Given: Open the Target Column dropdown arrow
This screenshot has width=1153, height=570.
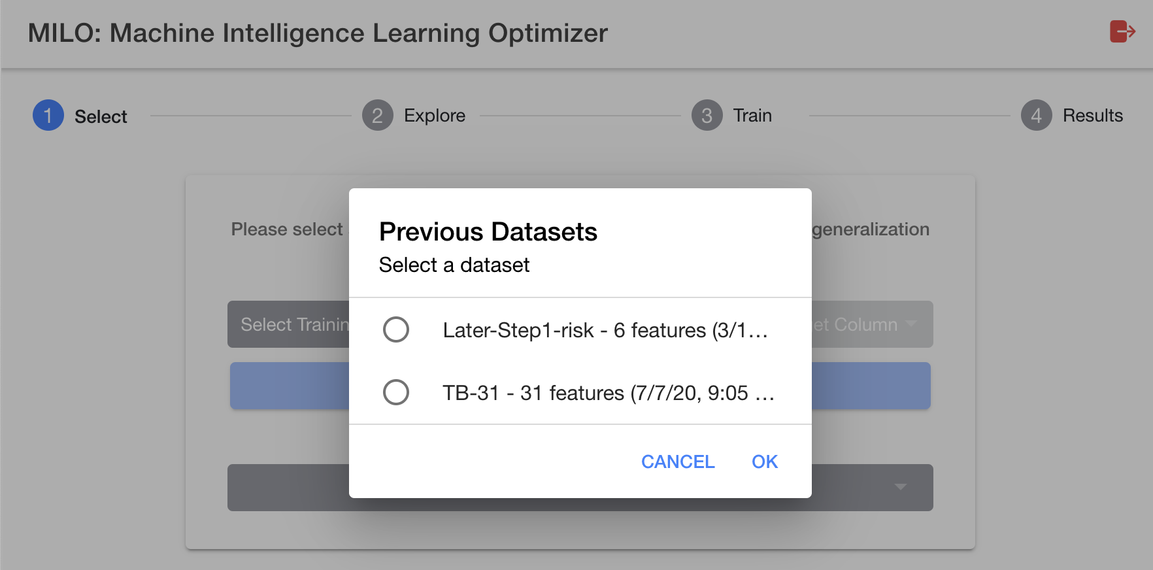Looking at the screenshot, I should pyautogui.click(x=911, y=324).
